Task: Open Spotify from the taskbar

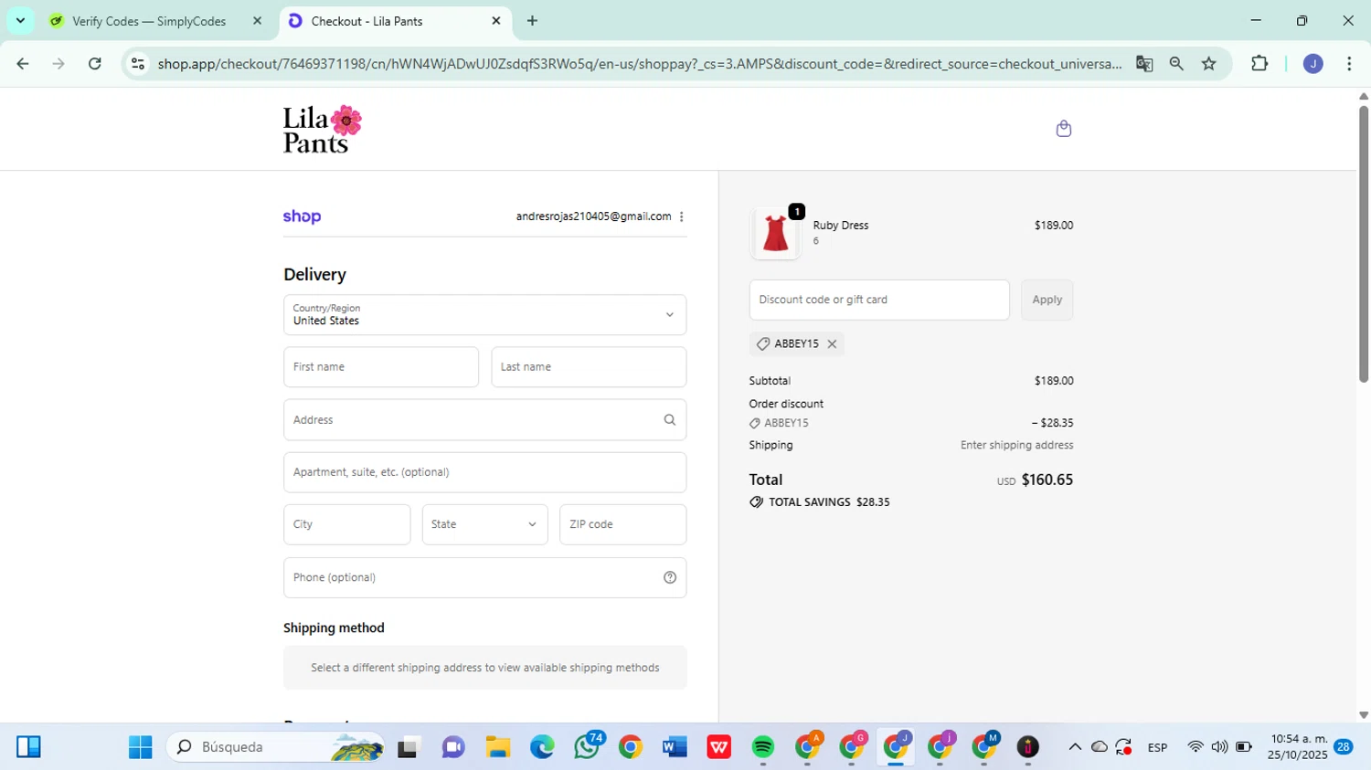Action: coord(763,747)
